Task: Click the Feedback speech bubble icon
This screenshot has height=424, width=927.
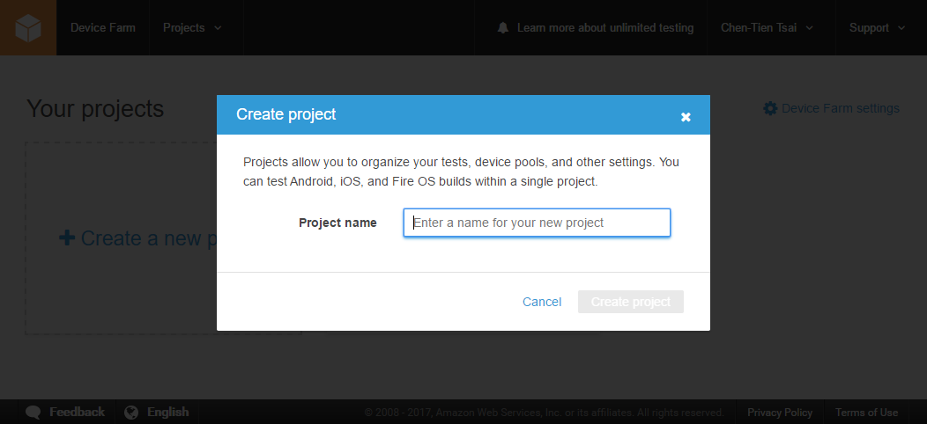Action: 33,412
